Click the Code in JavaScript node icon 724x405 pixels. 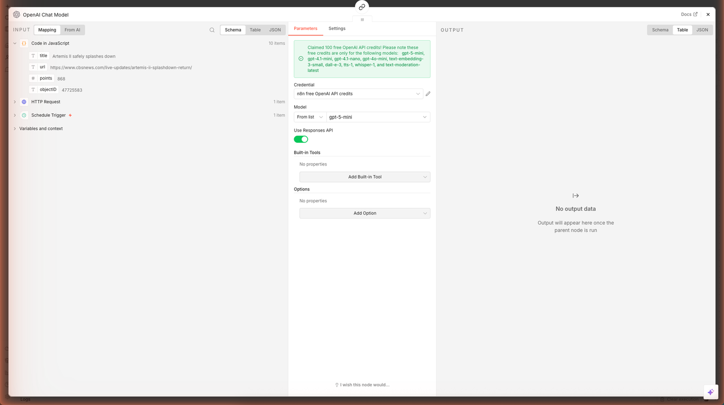coord(24,43)
